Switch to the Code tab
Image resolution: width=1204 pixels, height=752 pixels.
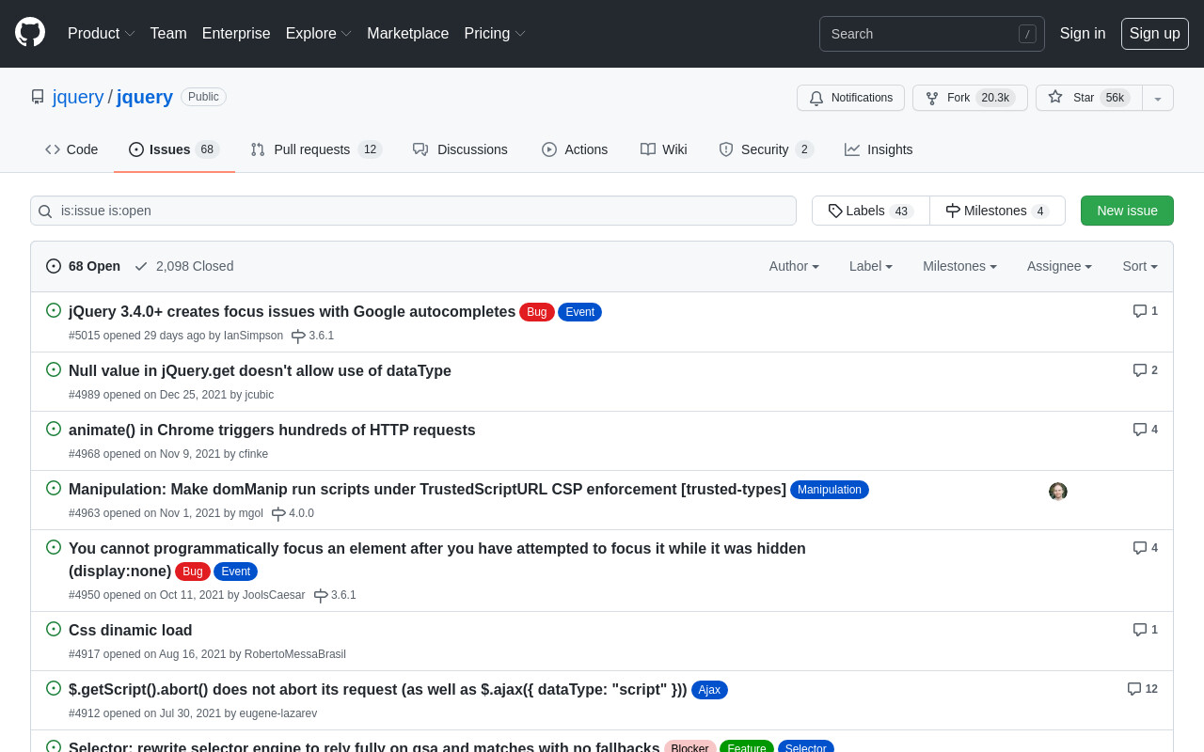click(x=71, y=149)
